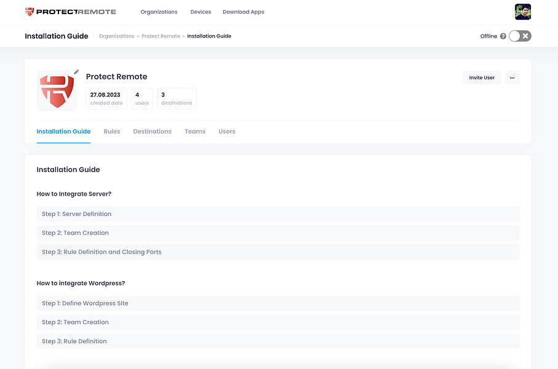Click the ProtectRemote logo in header
Viewport: 558px width, 369px height.
click(71, 12)
